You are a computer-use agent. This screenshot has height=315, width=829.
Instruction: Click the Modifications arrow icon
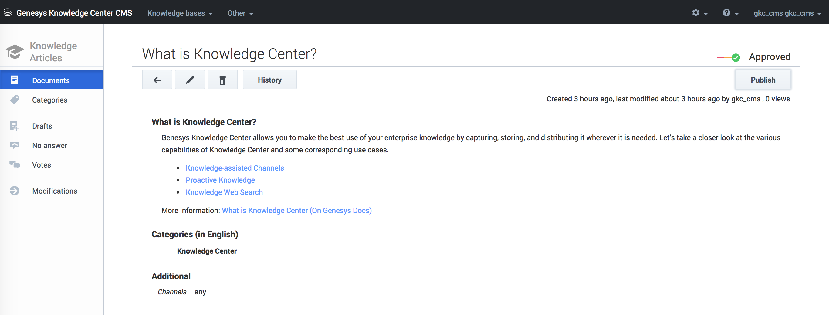coord(15,191)
